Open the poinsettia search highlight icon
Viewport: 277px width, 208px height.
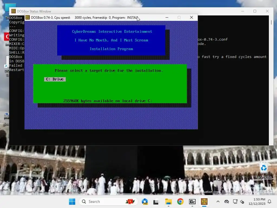point(130,201)
